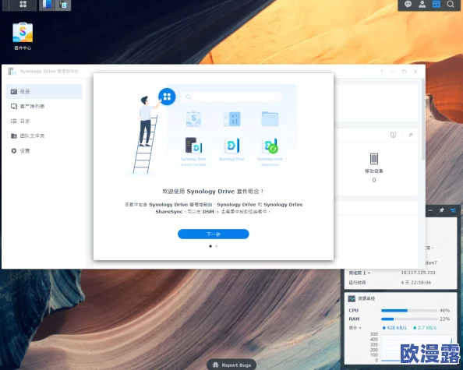Click the network traffic chart in widget
Image resolution: width=463 pixels, height=370 pixels.
[x=416, y=347]
